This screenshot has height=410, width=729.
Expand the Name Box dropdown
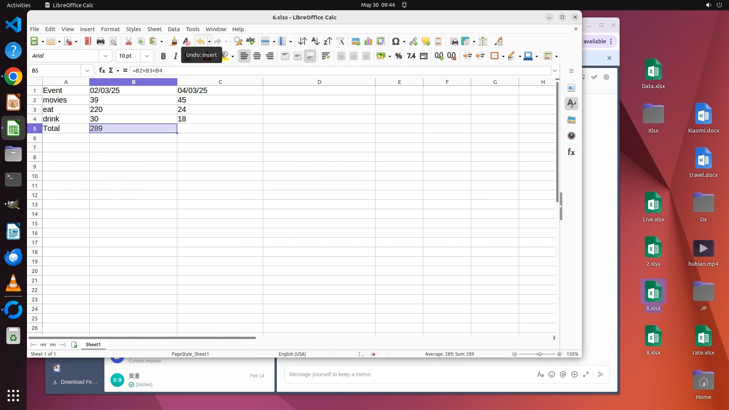[x=87, y=71]
